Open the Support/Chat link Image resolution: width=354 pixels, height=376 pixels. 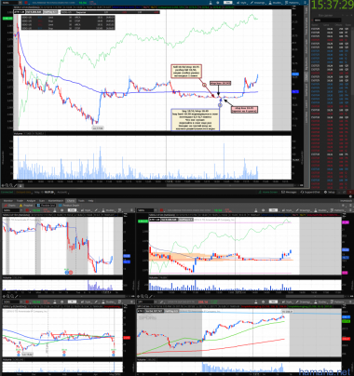point(310,192)
